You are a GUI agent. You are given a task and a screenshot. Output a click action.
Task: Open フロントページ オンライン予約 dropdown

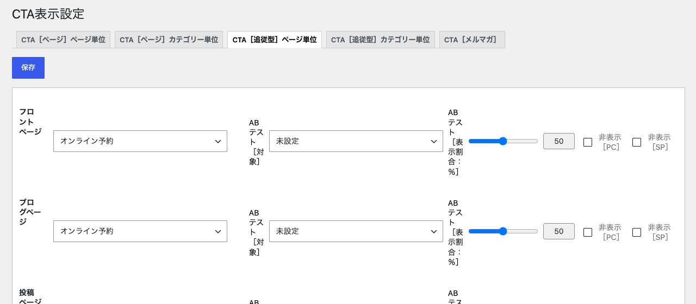(x=140, y=141)
